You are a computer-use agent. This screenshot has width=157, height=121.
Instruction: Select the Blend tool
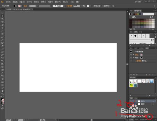pyautogui.click(x=2, y=76)
